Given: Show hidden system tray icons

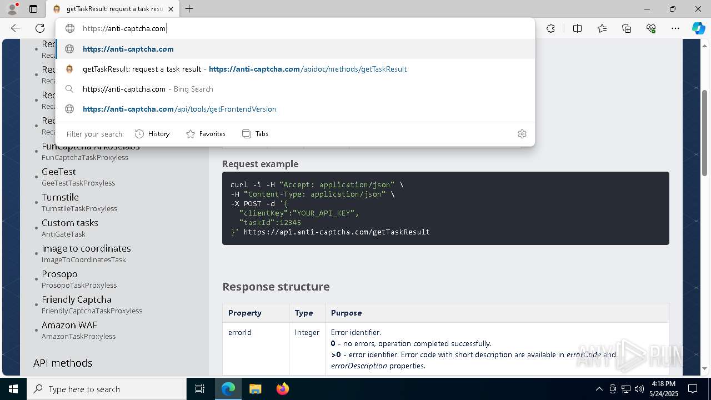Looking at the screenshot, I should (x=599, y=389).
